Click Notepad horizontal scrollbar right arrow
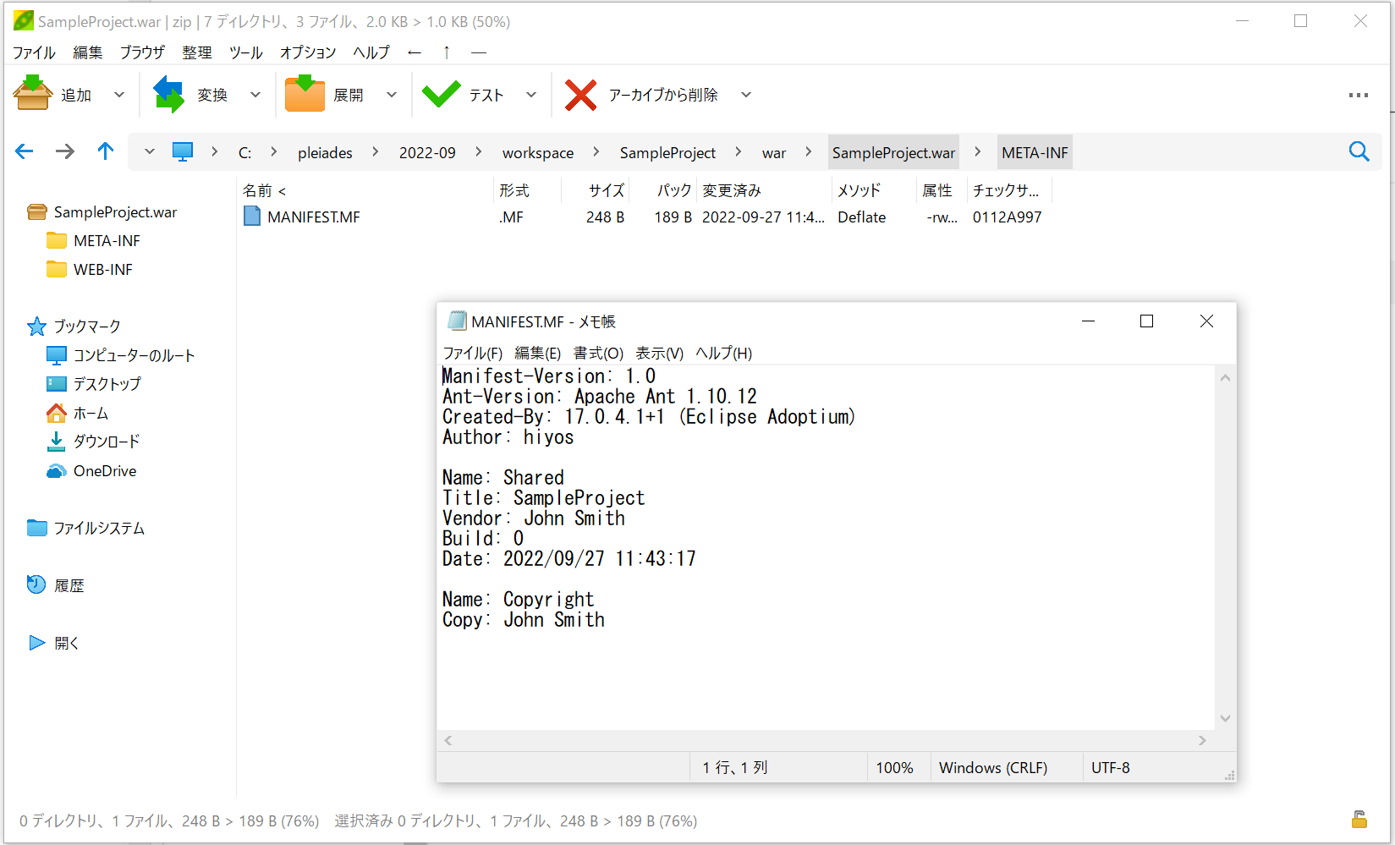Screen dimensions: 1395x845 tap(1202, 740)
